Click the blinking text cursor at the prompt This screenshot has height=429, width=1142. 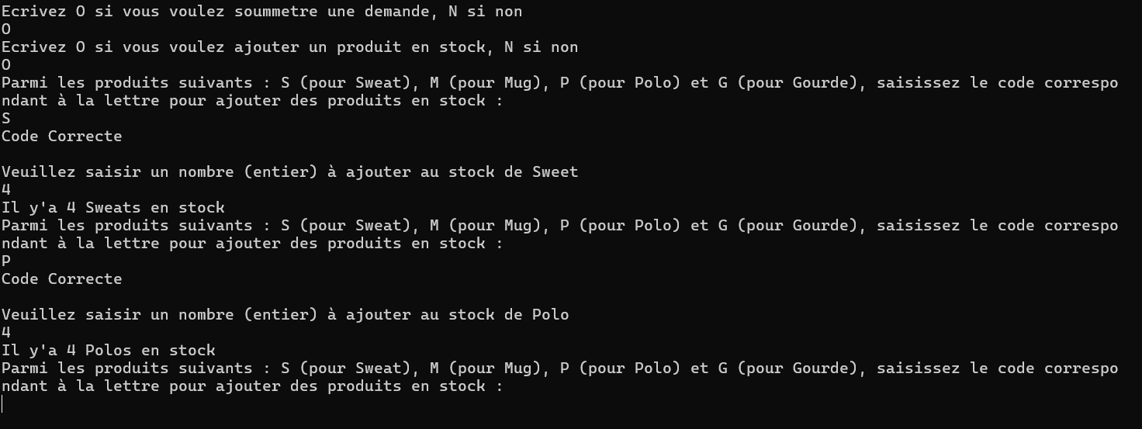[x=3, y=403]
